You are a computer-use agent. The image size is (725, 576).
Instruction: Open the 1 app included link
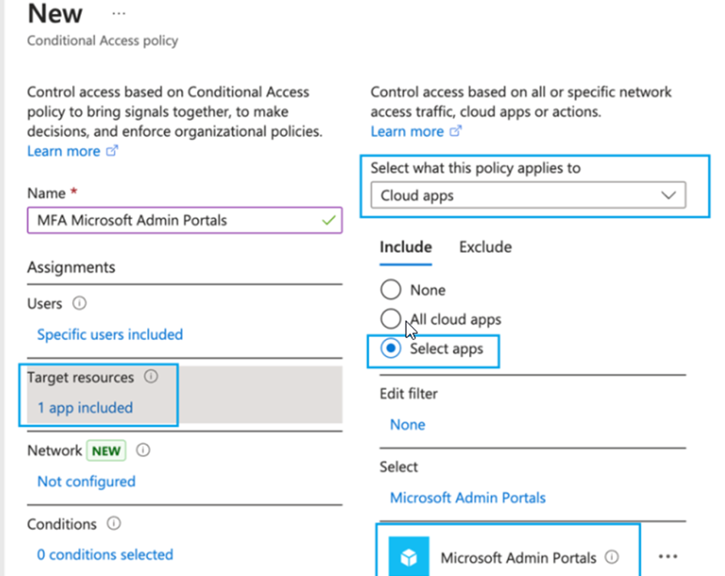(x=85, y=407)
